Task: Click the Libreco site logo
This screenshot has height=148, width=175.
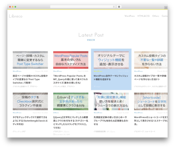Action: pos(16,16)
